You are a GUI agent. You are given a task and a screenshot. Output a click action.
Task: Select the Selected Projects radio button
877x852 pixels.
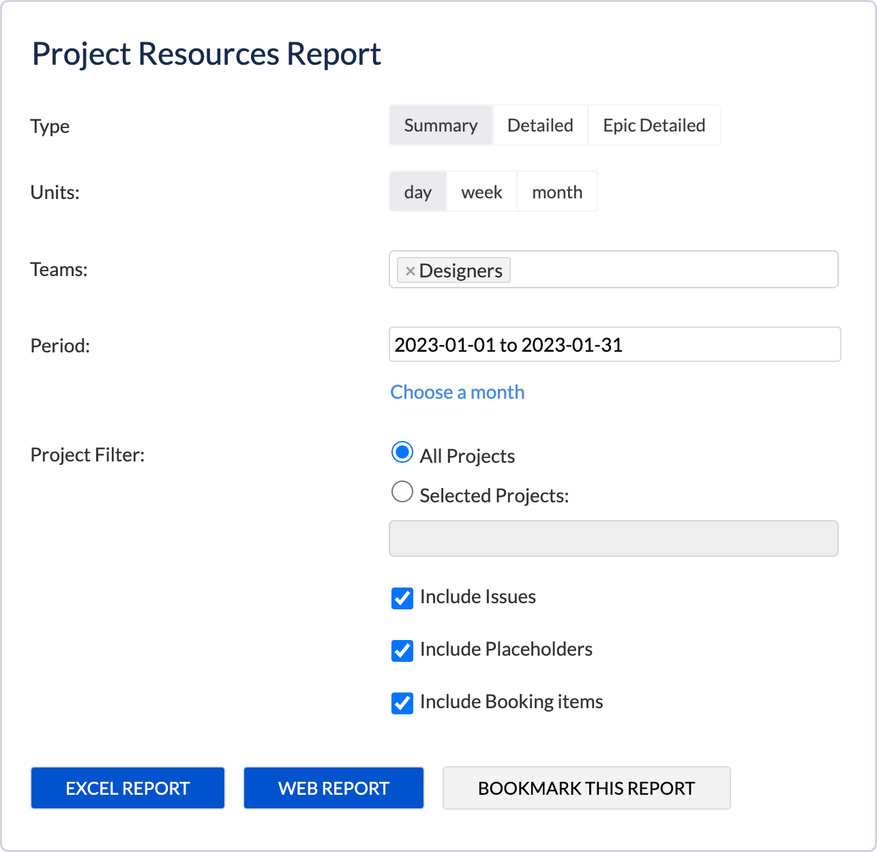tap(402, 491)
